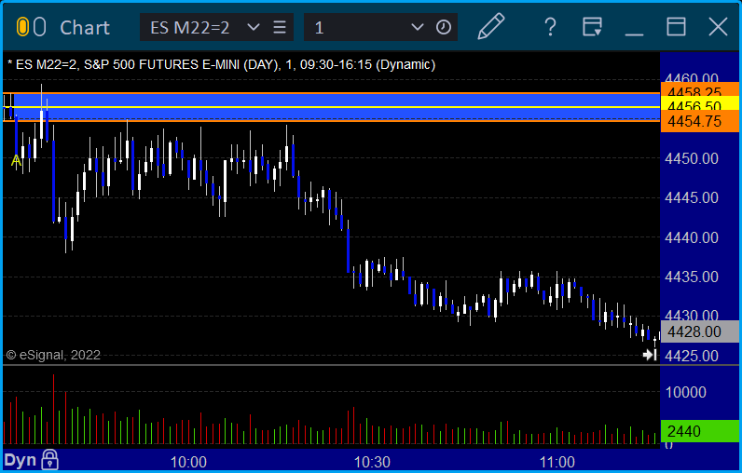Click the 10:00 time axis label
This screenshot has height=473, width=742.
[188, 462]
